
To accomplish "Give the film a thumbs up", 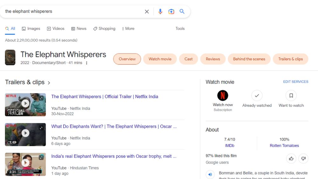I will click(291, 159).
